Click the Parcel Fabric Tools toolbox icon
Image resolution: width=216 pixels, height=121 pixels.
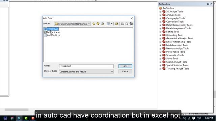(x=164, y=52)
